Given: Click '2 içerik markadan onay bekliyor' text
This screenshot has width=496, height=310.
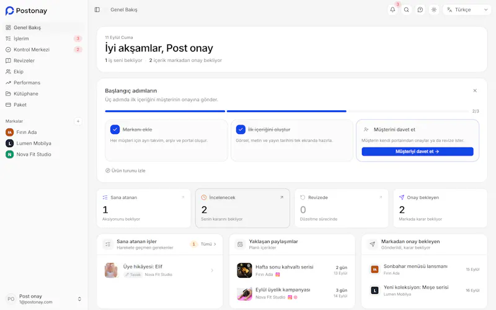Looking at the screenshot, I should [185, 60].
